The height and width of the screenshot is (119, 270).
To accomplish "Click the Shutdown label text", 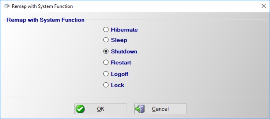I will (124, 52).
